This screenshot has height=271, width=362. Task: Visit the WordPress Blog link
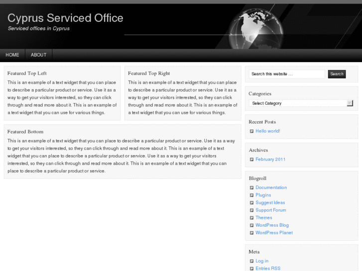272,225
